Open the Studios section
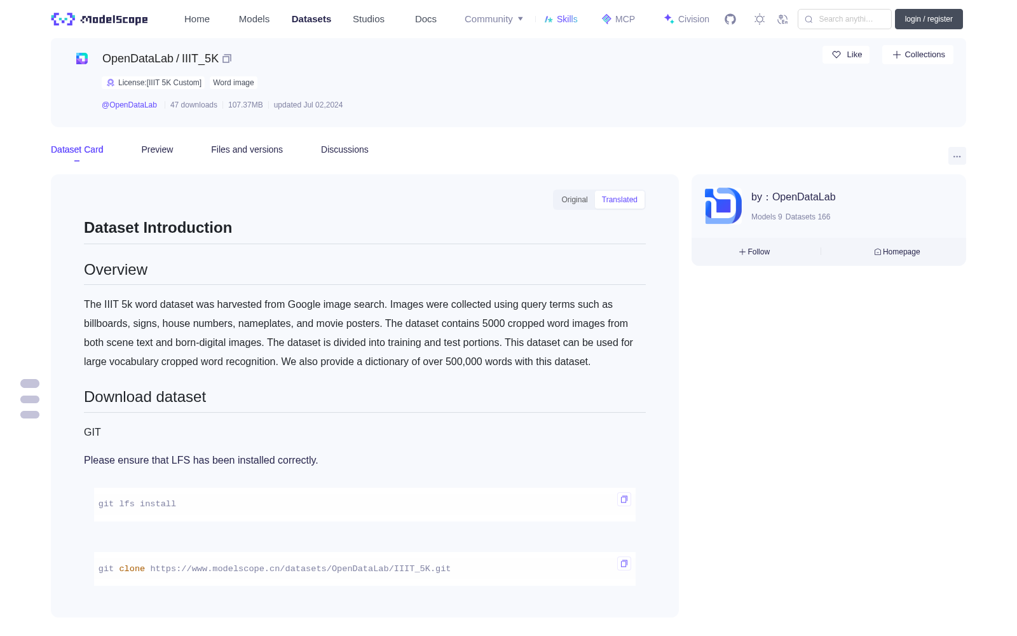 point(369,19)
